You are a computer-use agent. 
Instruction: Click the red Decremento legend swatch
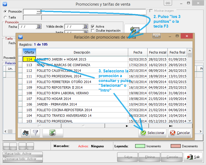(176, 146)
